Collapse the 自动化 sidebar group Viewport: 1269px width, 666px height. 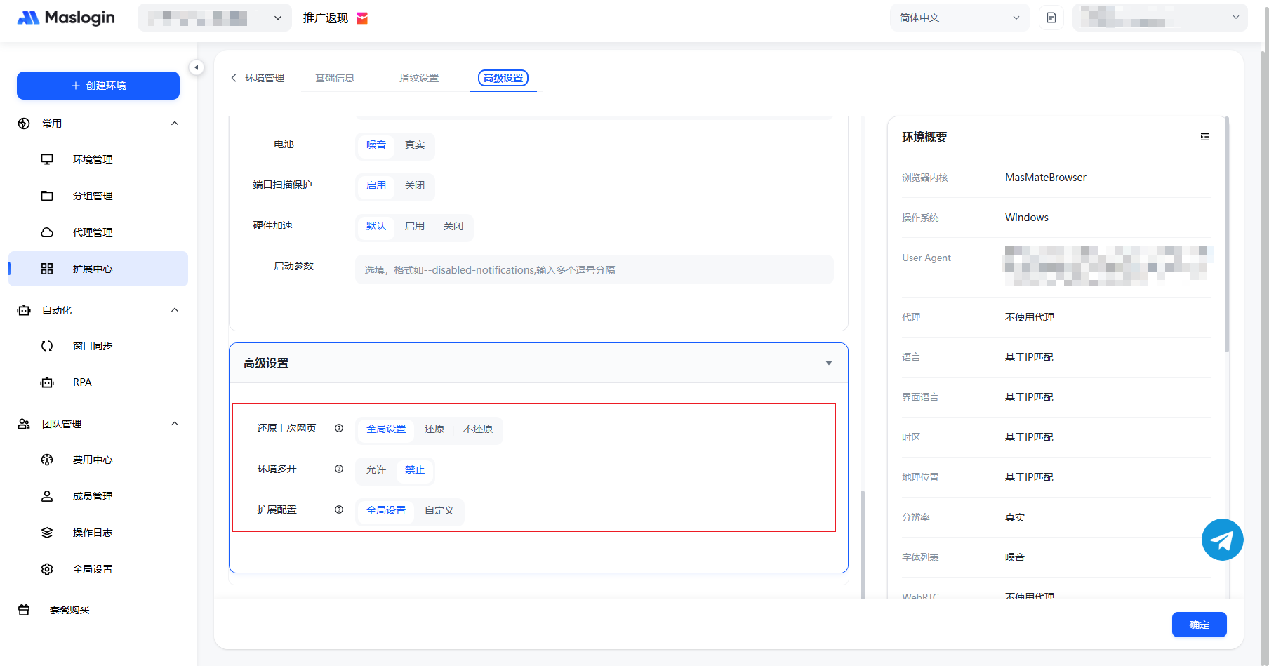(175, 310)
